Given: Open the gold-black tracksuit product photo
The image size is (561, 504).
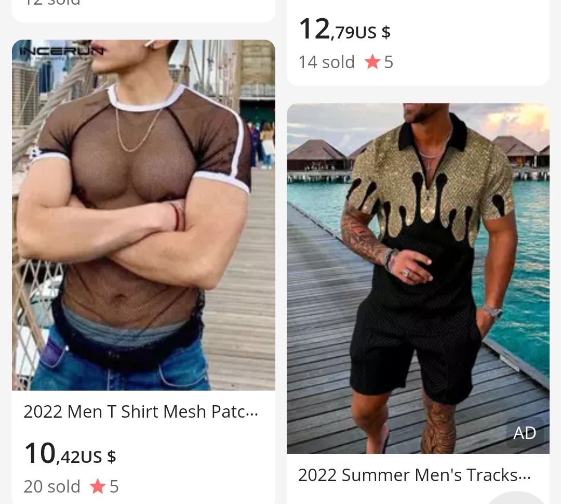Looking at the screenshot, I should pos(418,278).
